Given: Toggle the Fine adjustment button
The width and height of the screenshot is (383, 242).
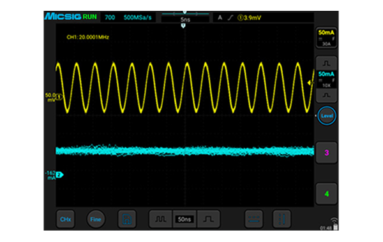Looking at the screenshot, I should pos(96,219).
